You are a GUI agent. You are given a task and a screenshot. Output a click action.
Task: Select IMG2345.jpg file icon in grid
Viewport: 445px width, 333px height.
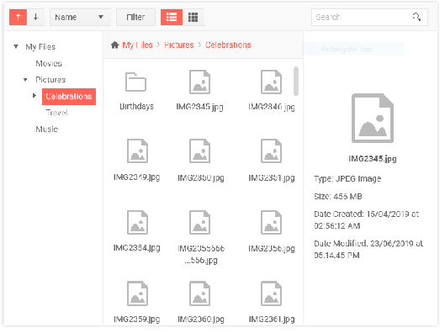tap(200, 82)
